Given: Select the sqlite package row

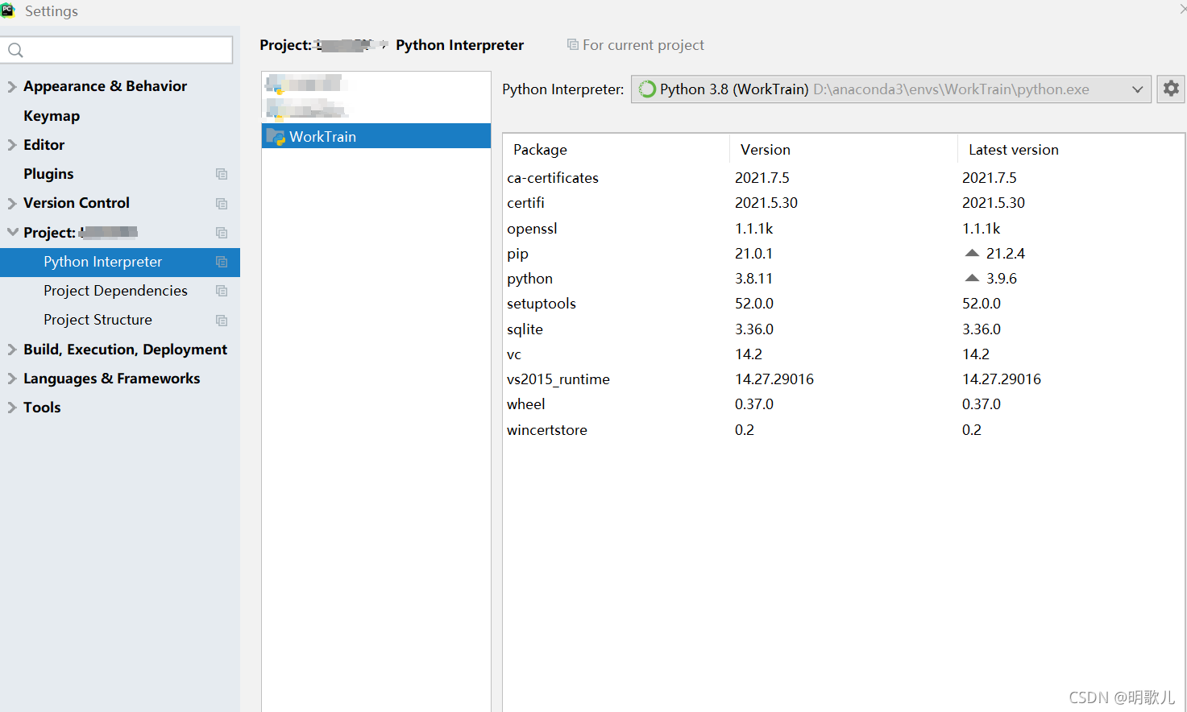Looking at the screenshot, I should (843, 329).
